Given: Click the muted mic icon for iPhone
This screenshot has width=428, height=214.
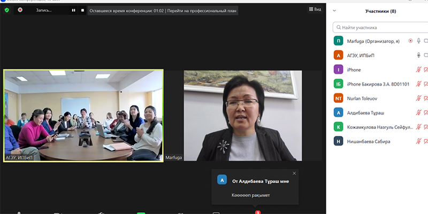Looking at the screenshot, I should pos(419,70).
